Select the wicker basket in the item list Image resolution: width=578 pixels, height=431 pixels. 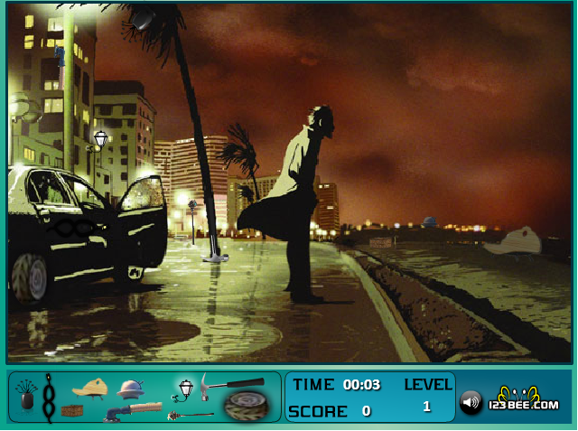pos(72,411)
